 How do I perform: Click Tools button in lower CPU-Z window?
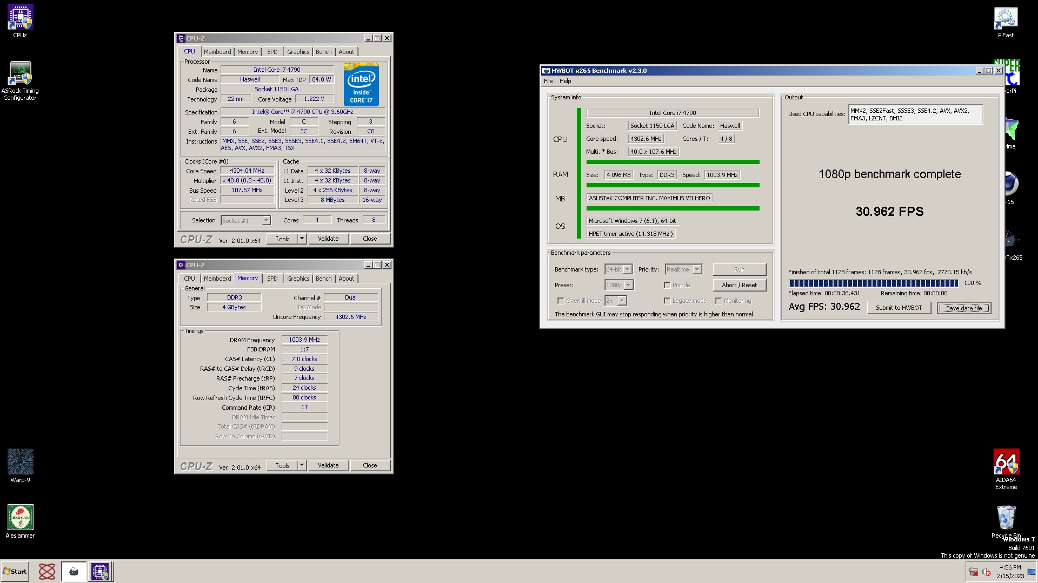point(282,465)
